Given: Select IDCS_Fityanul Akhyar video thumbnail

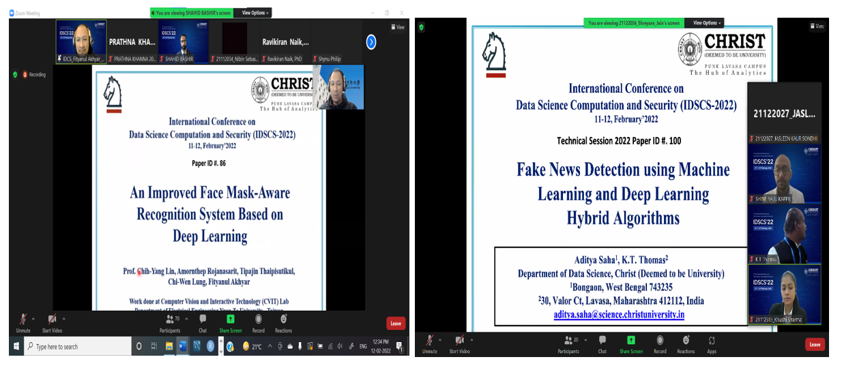Looking at the screenshot, I should pos(81,42).
